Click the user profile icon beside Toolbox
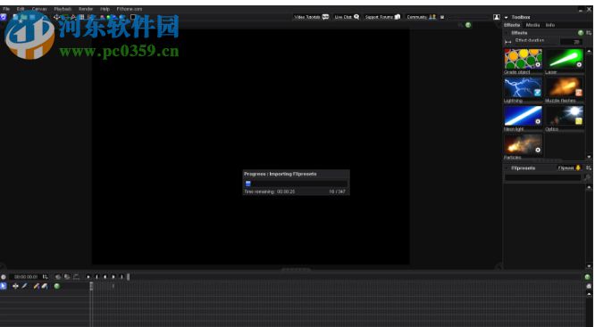 (497, 17)
